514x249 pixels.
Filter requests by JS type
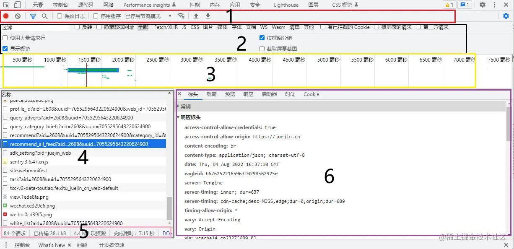184,27
